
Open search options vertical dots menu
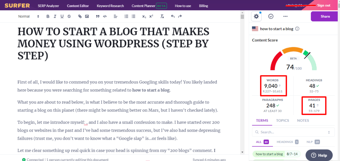(329, 132)
